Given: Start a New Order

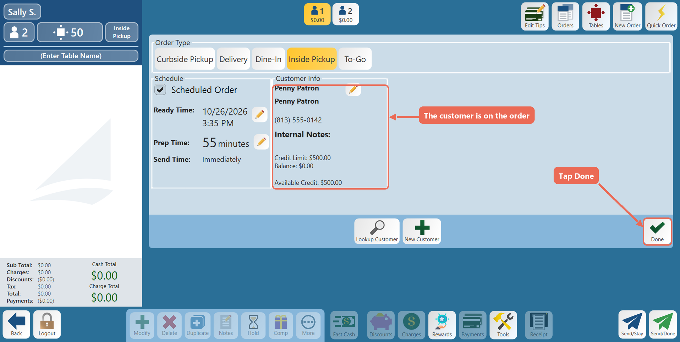Looking at the screenshot, I should tap(627, 16).
